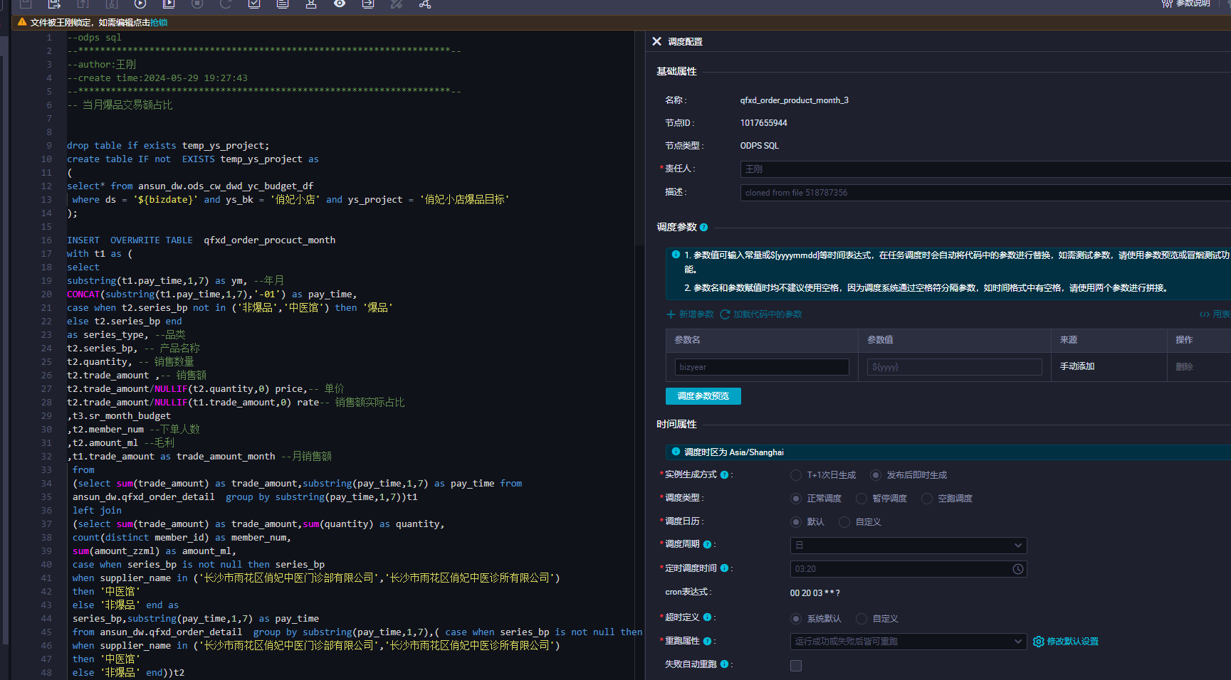This screenshot has width=1231, height=680.
Task: Click the help icon beside 实例生成方式
Action: tap(724, 474)
